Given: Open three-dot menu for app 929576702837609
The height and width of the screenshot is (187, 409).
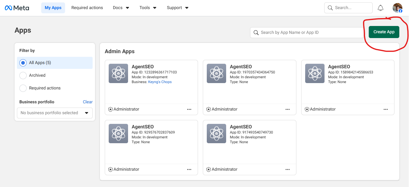Looking at the screenshot, I should [x=189, y=169].
